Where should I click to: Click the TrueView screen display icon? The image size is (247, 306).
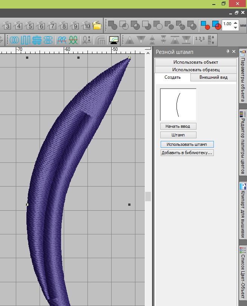[x=114, y=40]
